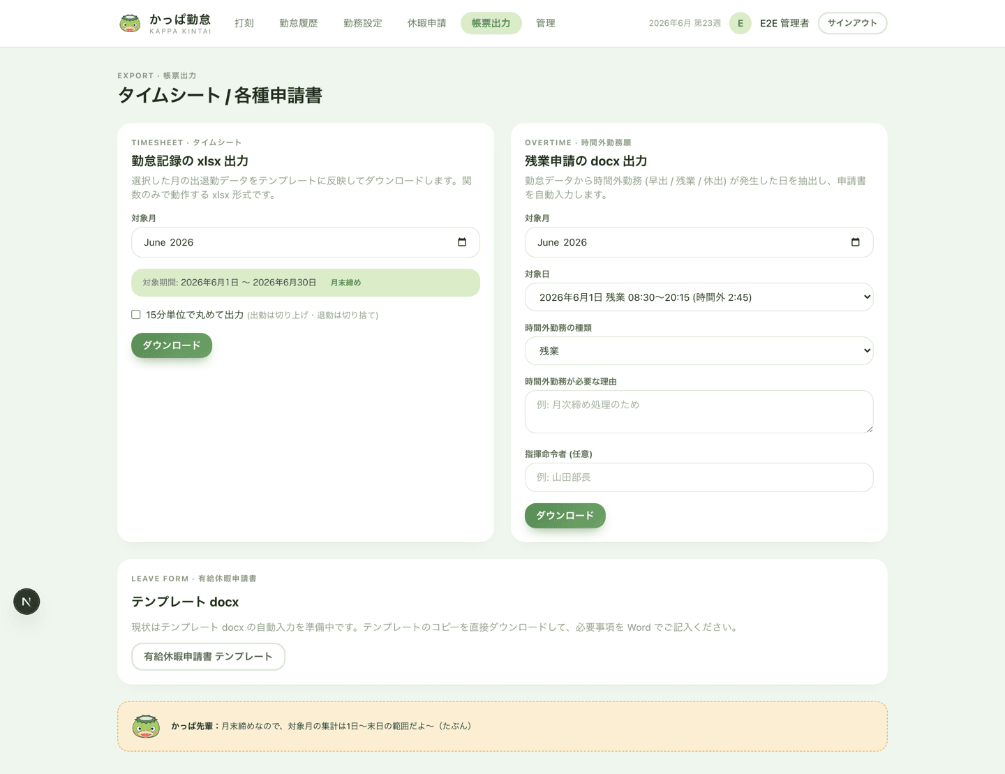Click the サインアウト button
The image size is (1005, 774).
[x=852, y=23]
